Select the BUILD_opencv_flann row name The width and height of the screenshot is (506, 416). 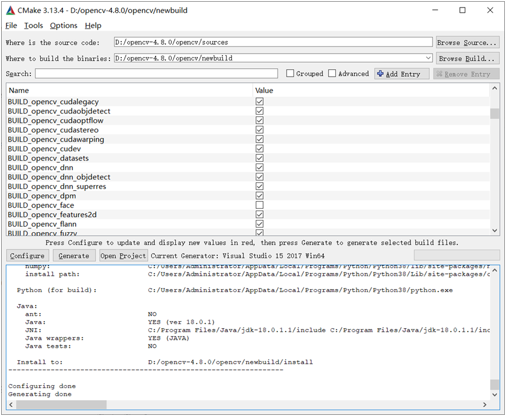[x=43, y=224]
